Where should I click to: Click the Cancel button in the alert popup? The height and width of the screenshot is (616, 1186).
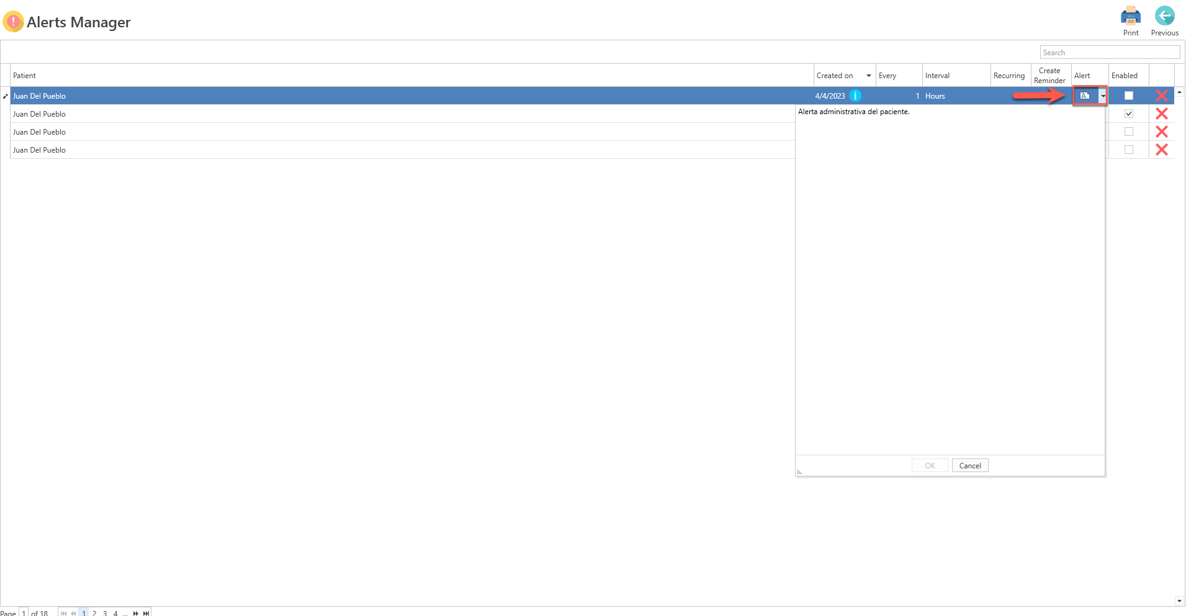970,466
